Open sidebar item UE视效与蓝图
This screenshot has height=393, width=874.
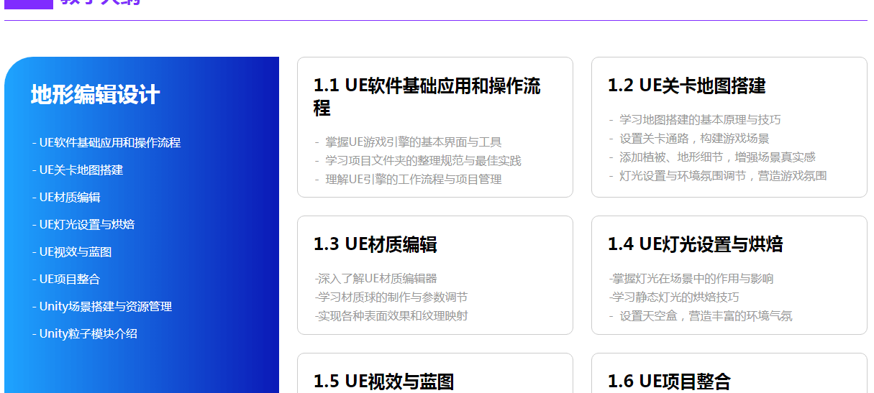pyautogui.click(x=72, y=251)
